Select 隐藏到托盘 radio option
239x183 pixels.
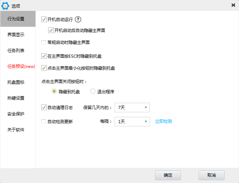pos(54,91)
